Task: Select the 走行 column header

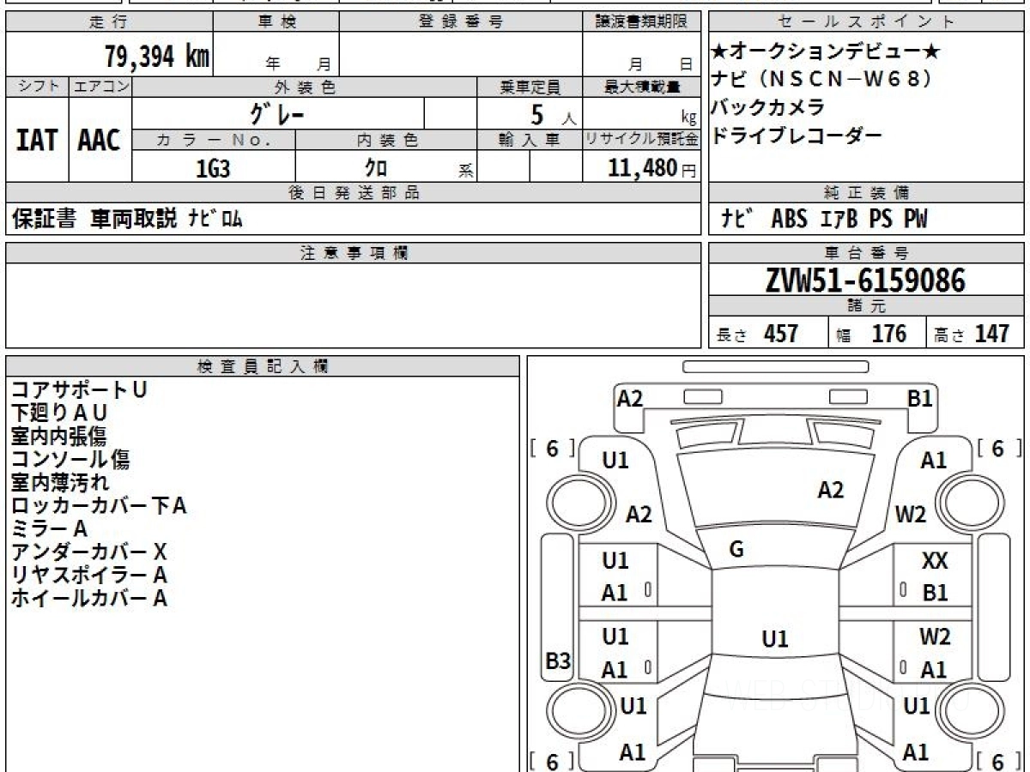Action: pos(109,22)
